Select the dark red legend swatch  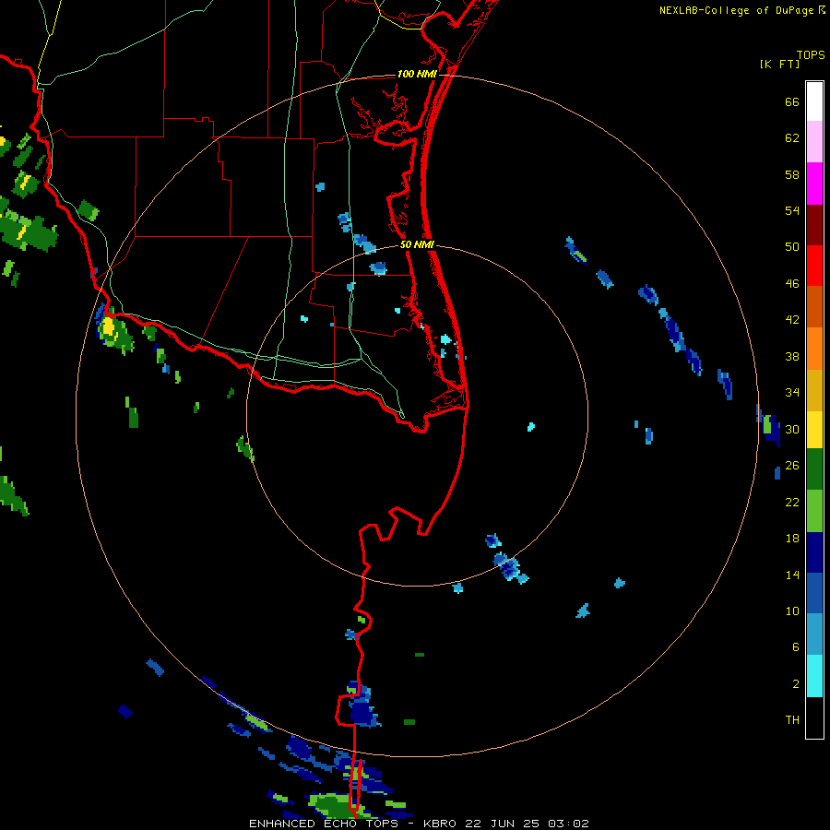[x=814, y=225]
